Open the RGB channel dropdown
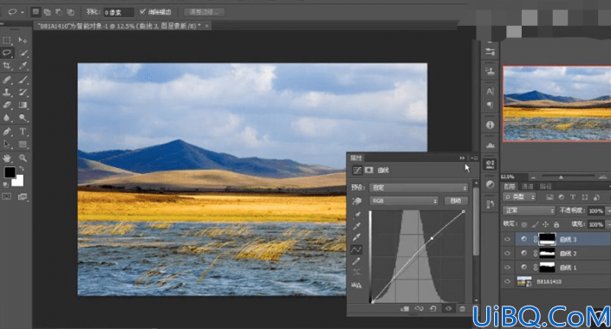The width and height of the screenshot is (611, 329). [404, 201]
